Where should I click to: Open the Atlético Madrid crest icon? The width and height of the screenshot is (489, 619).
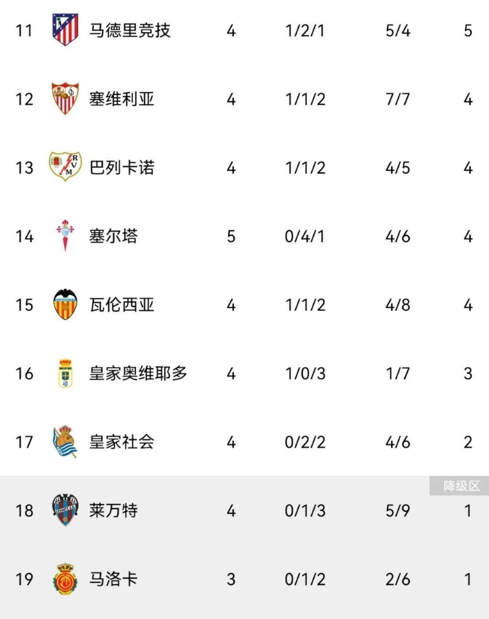[x=65, y=30]
